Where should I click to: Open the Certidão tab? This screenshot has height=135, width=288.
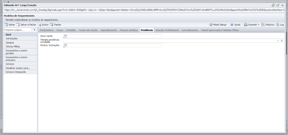point(71,30)
